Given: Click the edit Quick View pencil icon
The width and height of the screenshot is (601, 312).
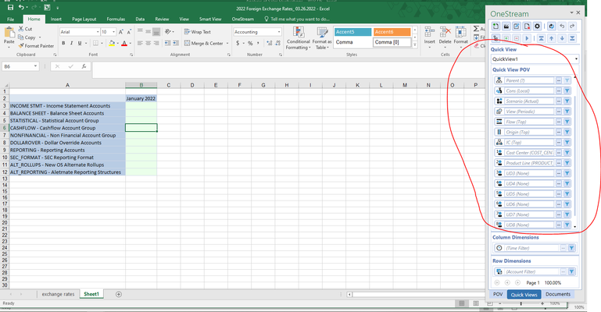Looking at the screenshot, I should point(517,27).
